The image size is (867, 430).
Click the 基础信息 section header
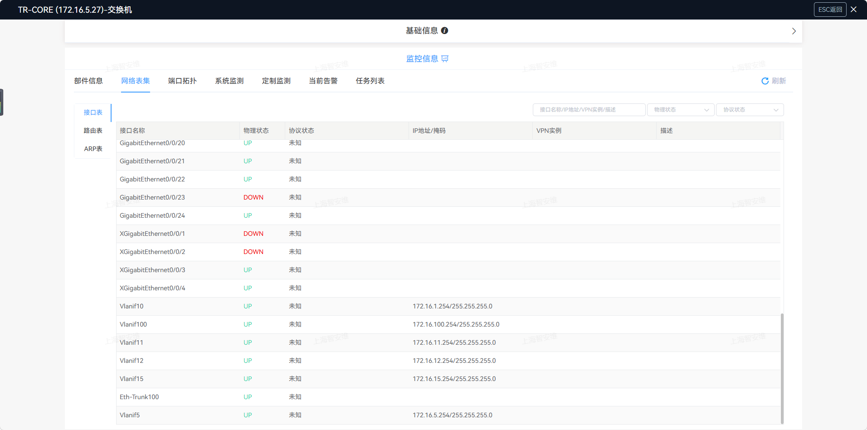[x=422, y=30]
